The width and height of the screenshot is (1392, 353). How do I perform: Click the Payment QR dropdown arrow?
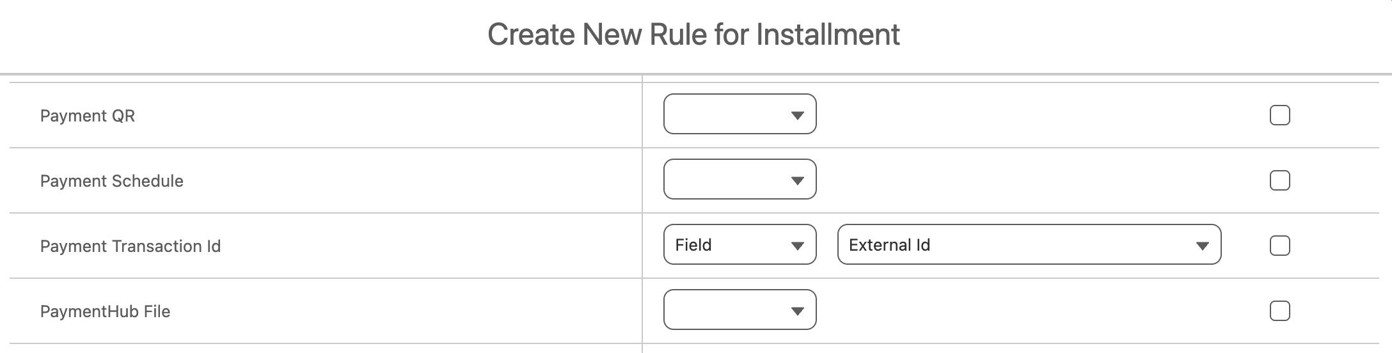click(x=797, y=116)
